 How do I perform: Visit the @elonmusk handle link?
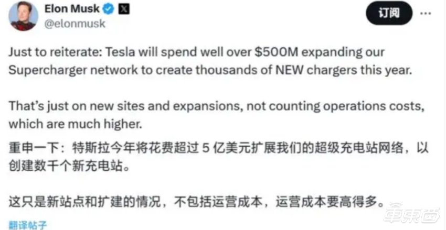click(75, 24)
